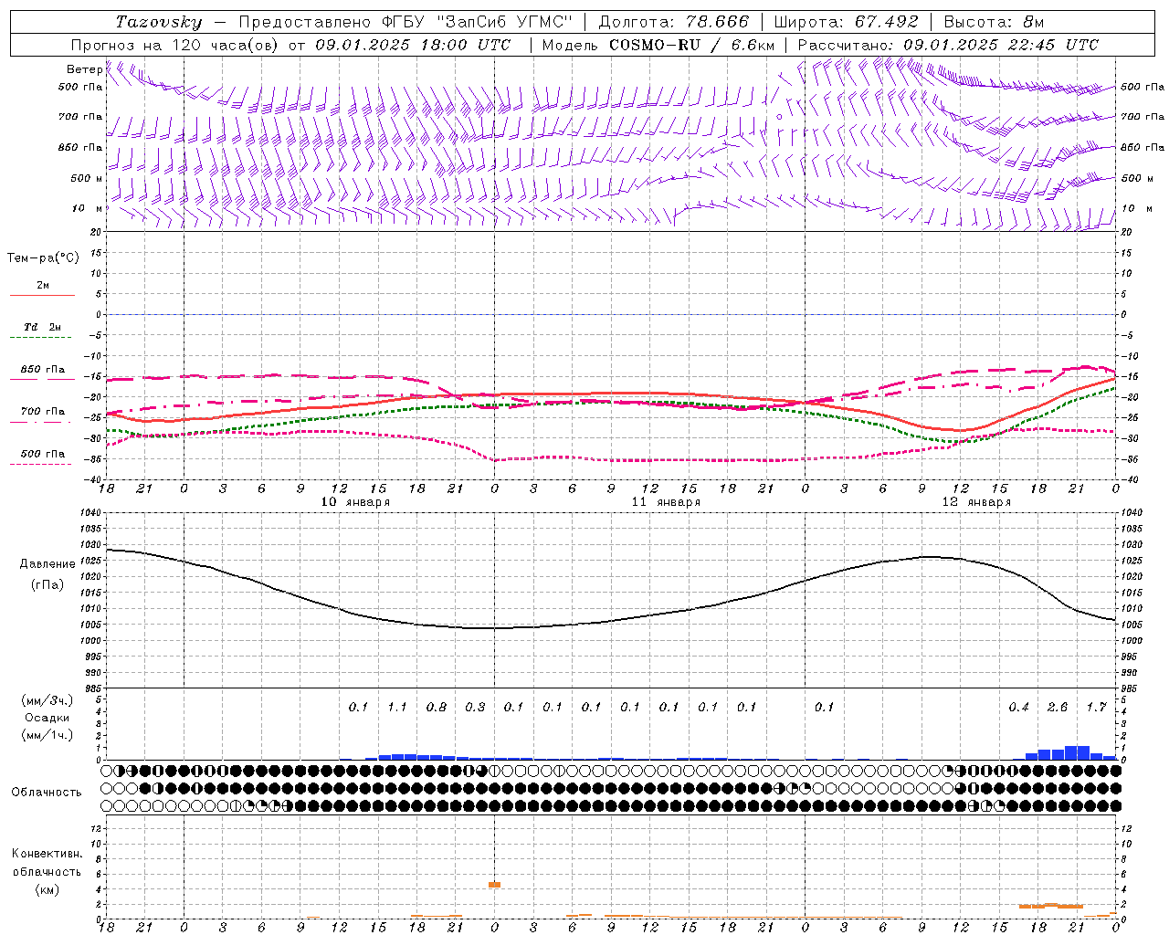Click the Осадки precipitation label
This screenshot has height=935, width=1169.
pos(47,719)
